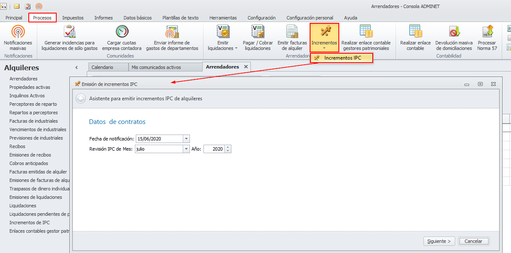Click Enviar informe de gastos de departamentos
The width and height of the screenshot is (511, 253).
point(172,38)
